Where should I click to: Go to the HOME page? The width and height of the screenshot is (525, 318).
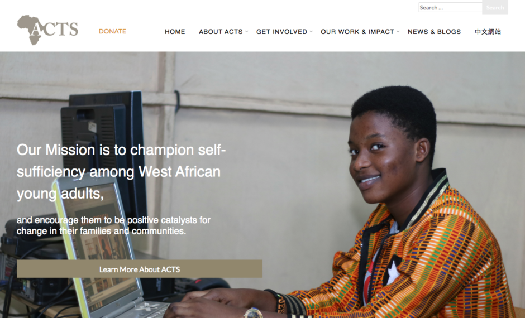[175, 32]
